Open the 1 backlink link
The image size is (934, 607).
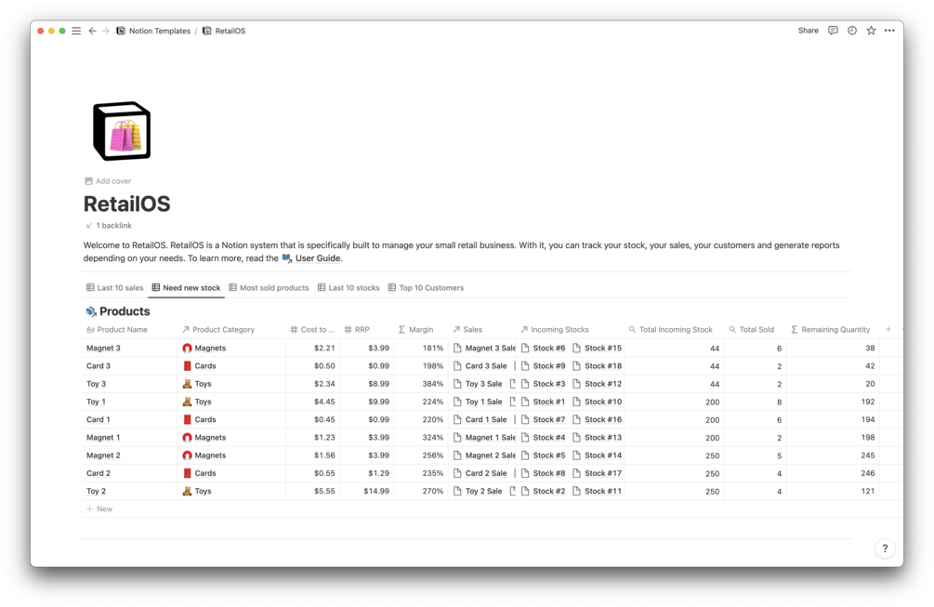click(x=109, y=226)
